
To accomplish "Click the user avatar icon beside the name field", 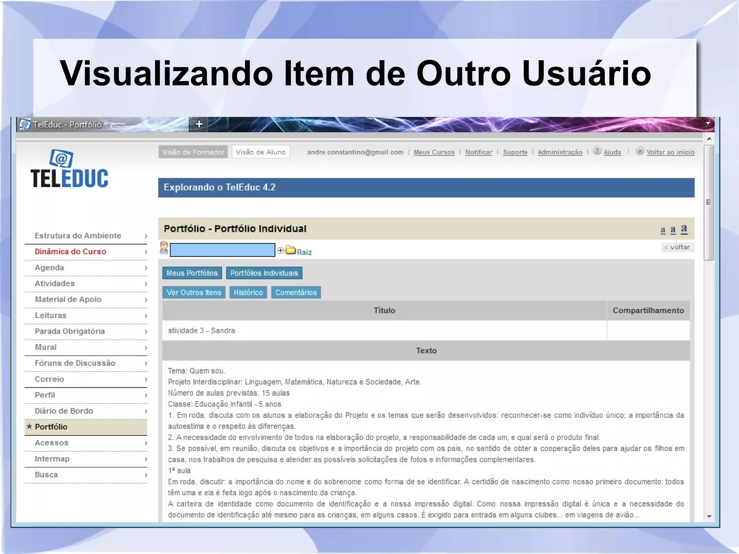I will click(164, 249).
